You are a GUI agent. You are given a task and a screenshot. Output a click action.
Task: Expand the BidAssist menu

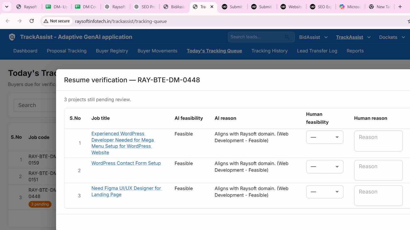(x=313, y=37)
